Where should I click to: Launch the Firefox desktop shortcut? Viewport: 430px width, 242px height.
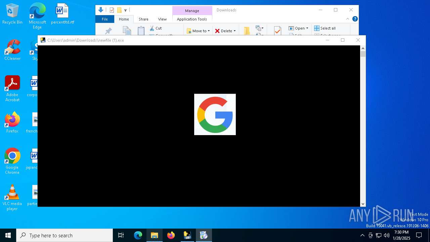point(12,123)
